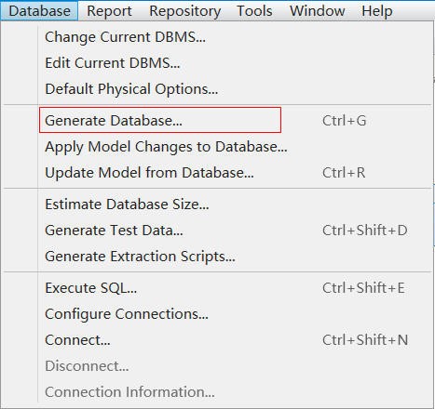Select Generate Test Data item

pos(217,231)
